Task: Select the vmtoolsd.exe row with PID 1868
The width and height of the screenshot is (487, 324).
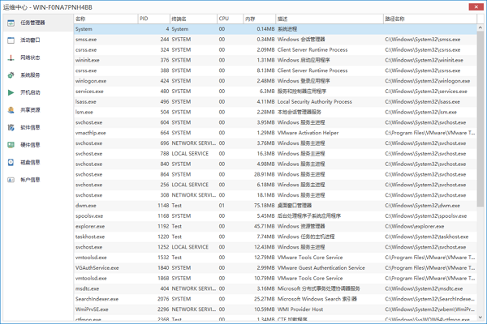Action: [x=275, y=279]
